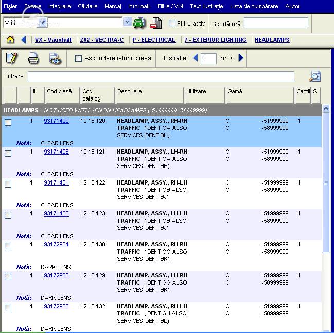Click the green car vehicle icon
The height and width of the screenshot is (333, 334).
(139, 23)
